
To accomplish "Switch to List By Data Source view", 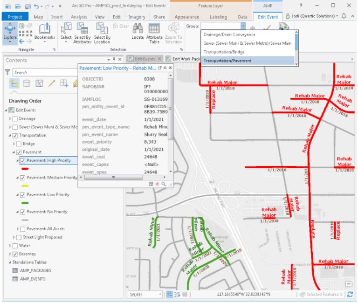I will pyautogui.click(x=27, y=83).
